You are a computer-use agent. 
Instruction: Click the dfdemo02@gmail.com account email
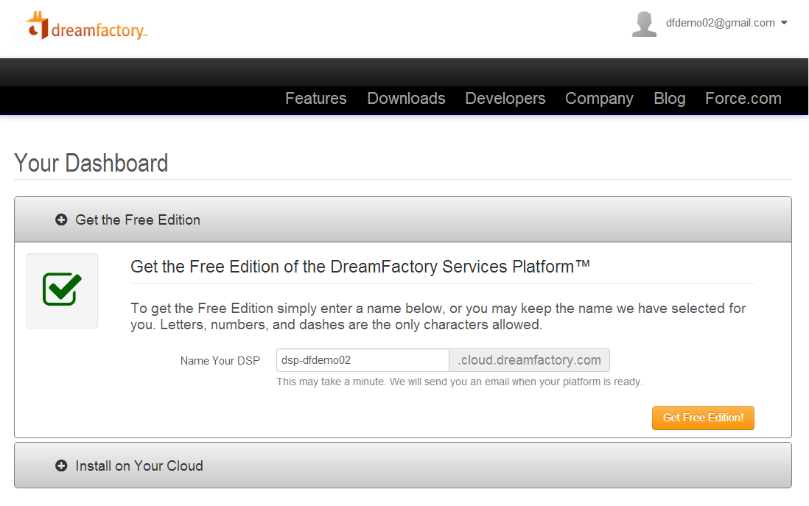tap(721, 23)
